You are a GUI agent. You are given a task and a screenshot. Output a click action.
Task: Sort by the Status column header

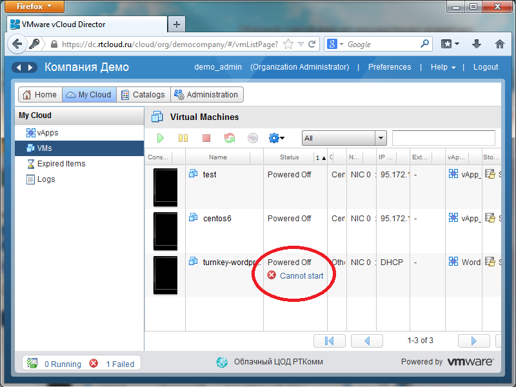click(289, 157)
